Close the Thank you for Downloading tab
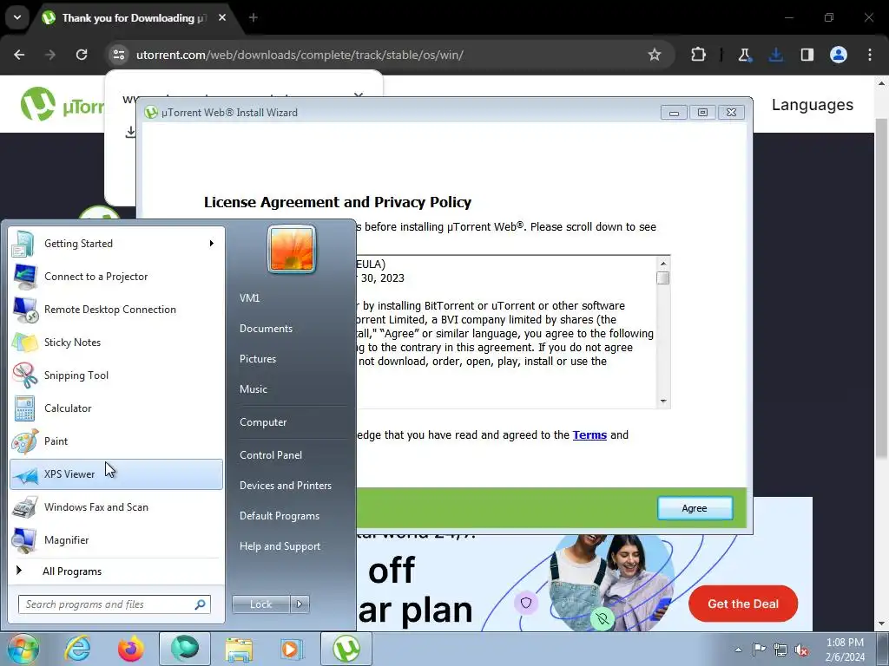889x666 pixels. (x=222, y=17)
